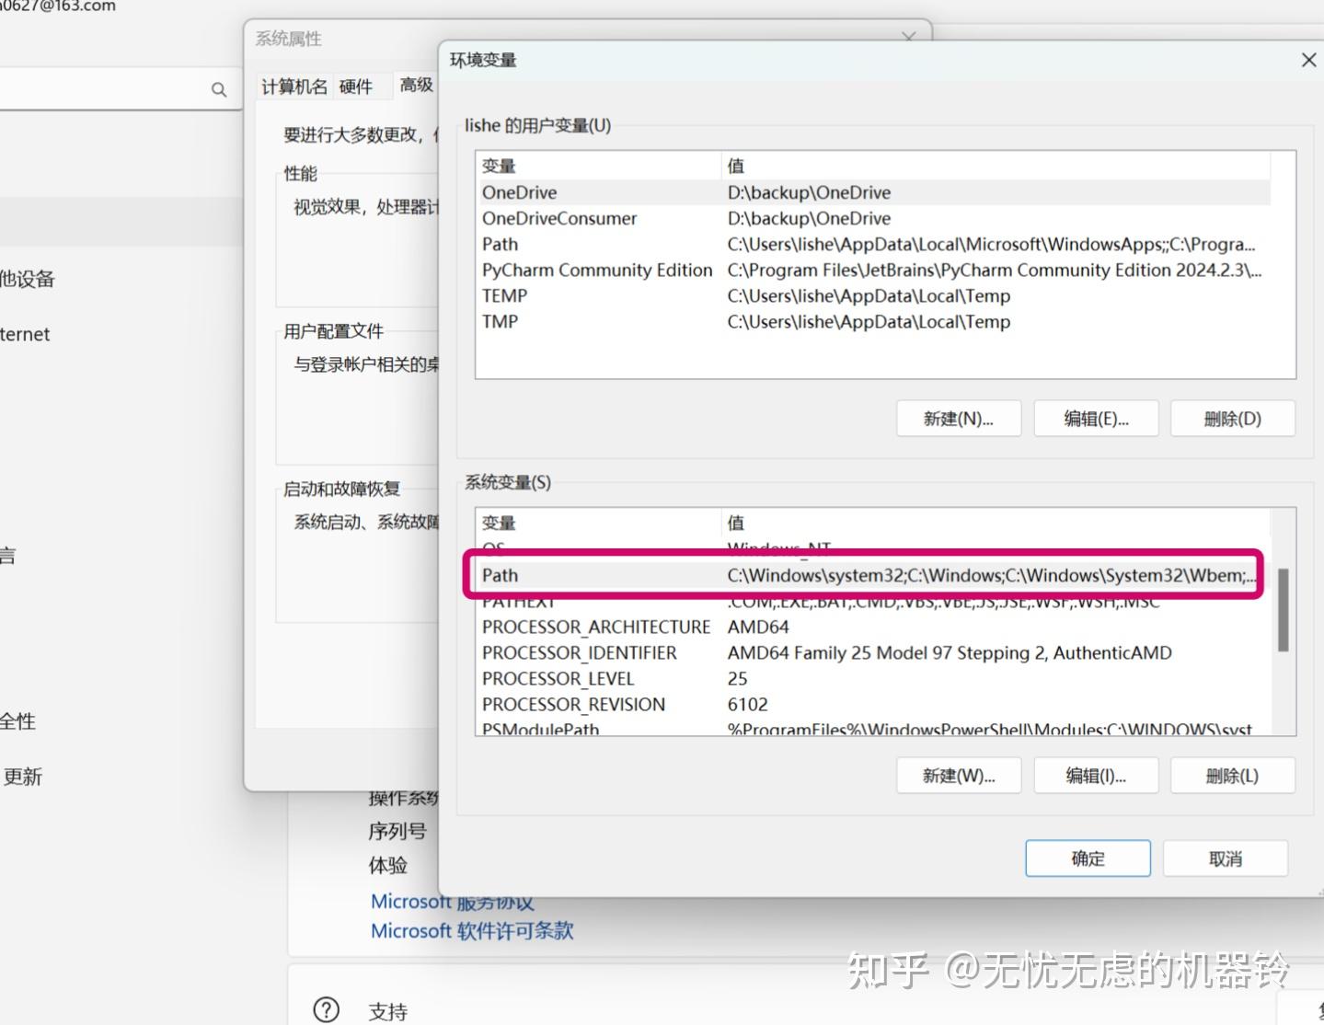1324x1025 pixels.
Task: Click 新建(W) to add a system variable
Action: coord(958,775)
